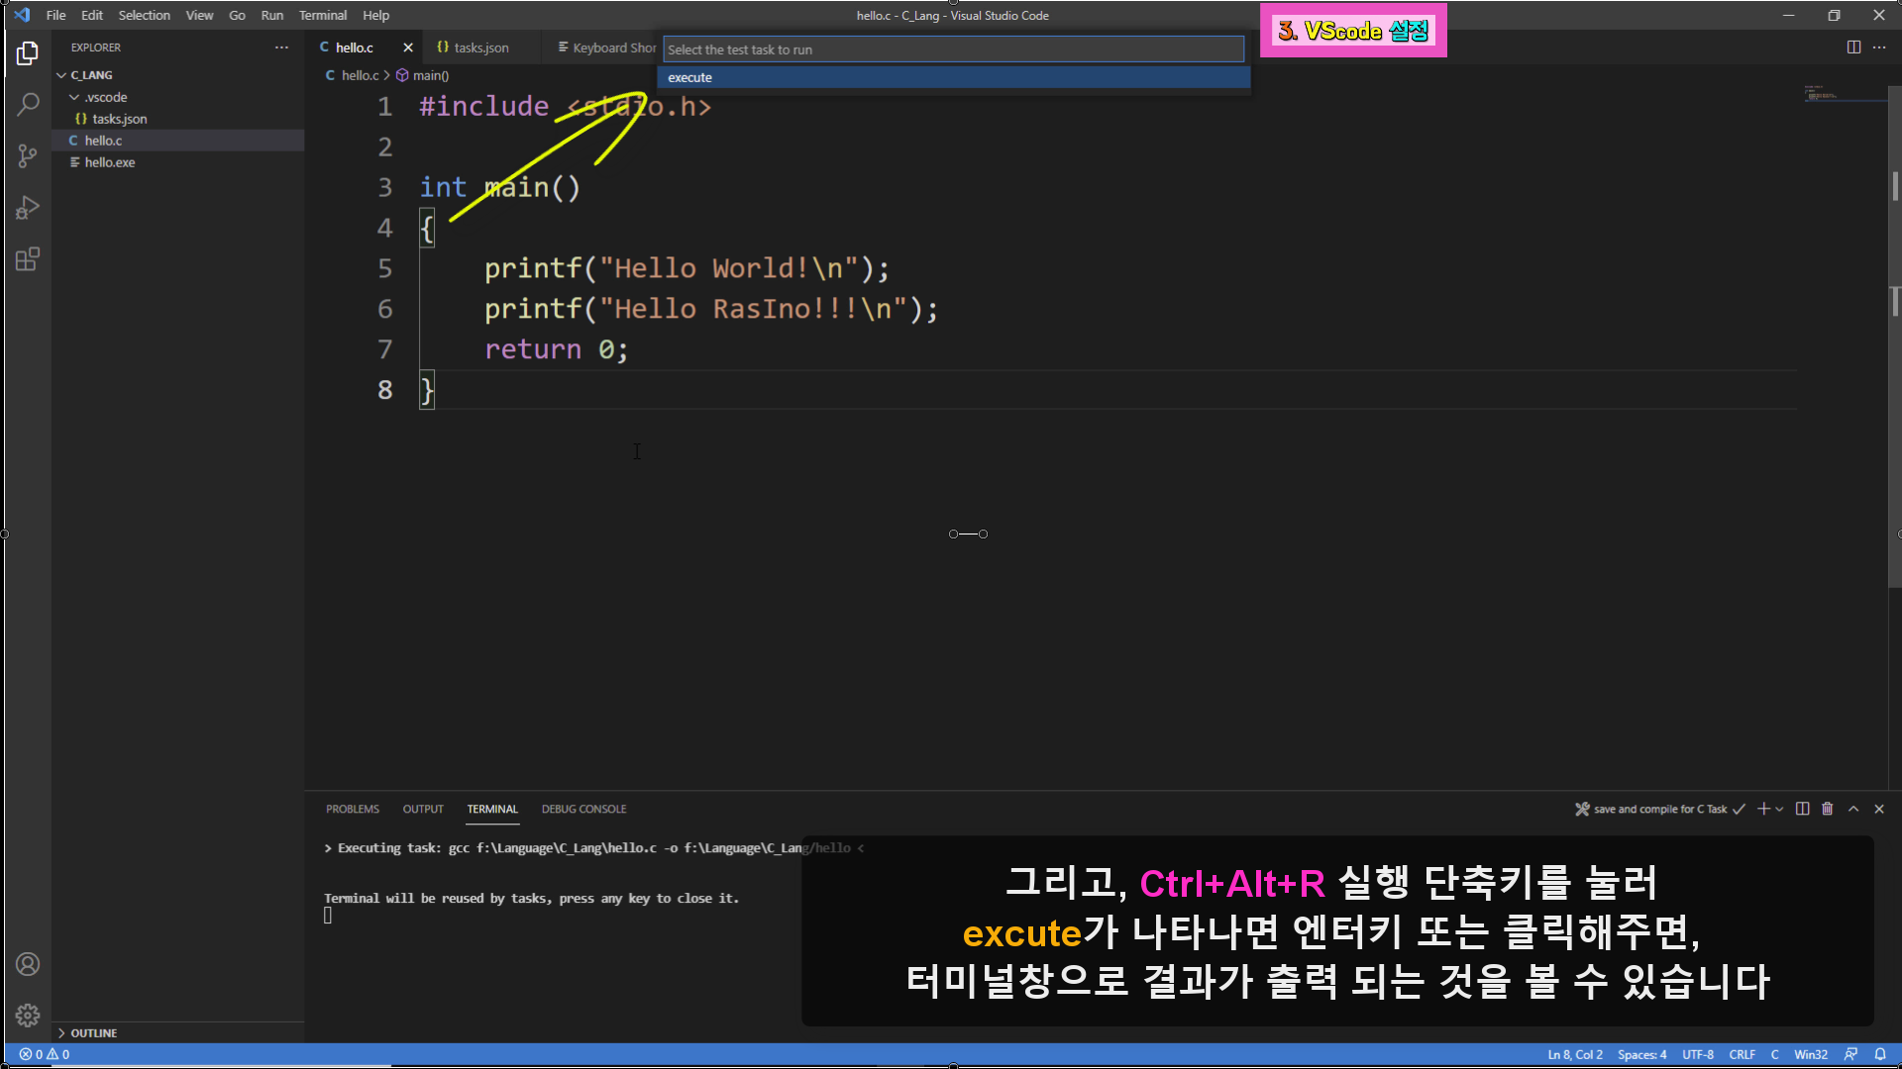Click the notifications bell in status bar
1902x1069 pixels.
tap(1880, 1054)
